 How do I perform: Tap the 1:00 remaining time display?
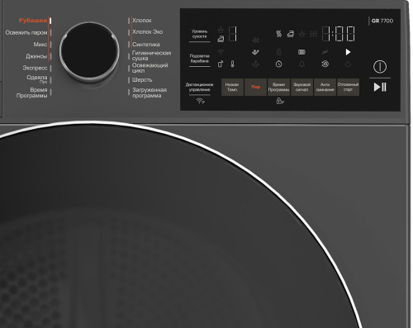click(x=338, y=34)
